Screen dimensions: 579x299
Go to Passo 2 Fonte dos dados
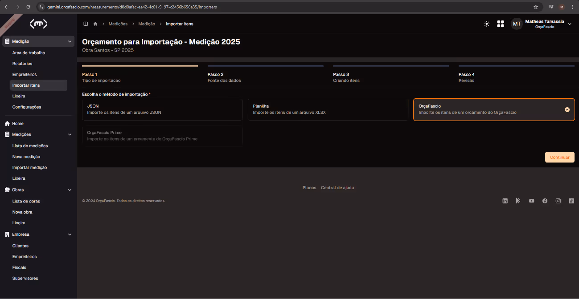(x=265, y=74)
